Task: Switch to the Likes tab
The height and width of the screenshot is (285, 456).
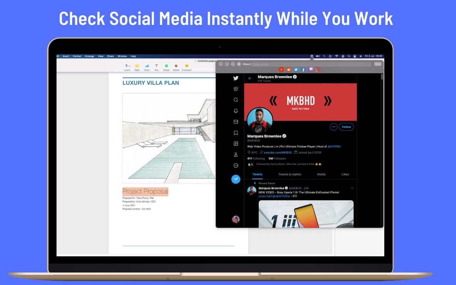Action: 345,174
